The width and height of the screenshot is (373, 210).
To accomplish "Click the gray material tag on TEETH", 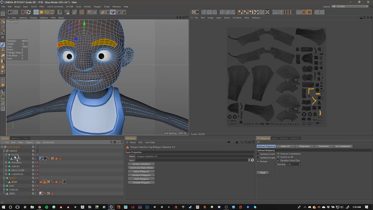I will 40,193.
